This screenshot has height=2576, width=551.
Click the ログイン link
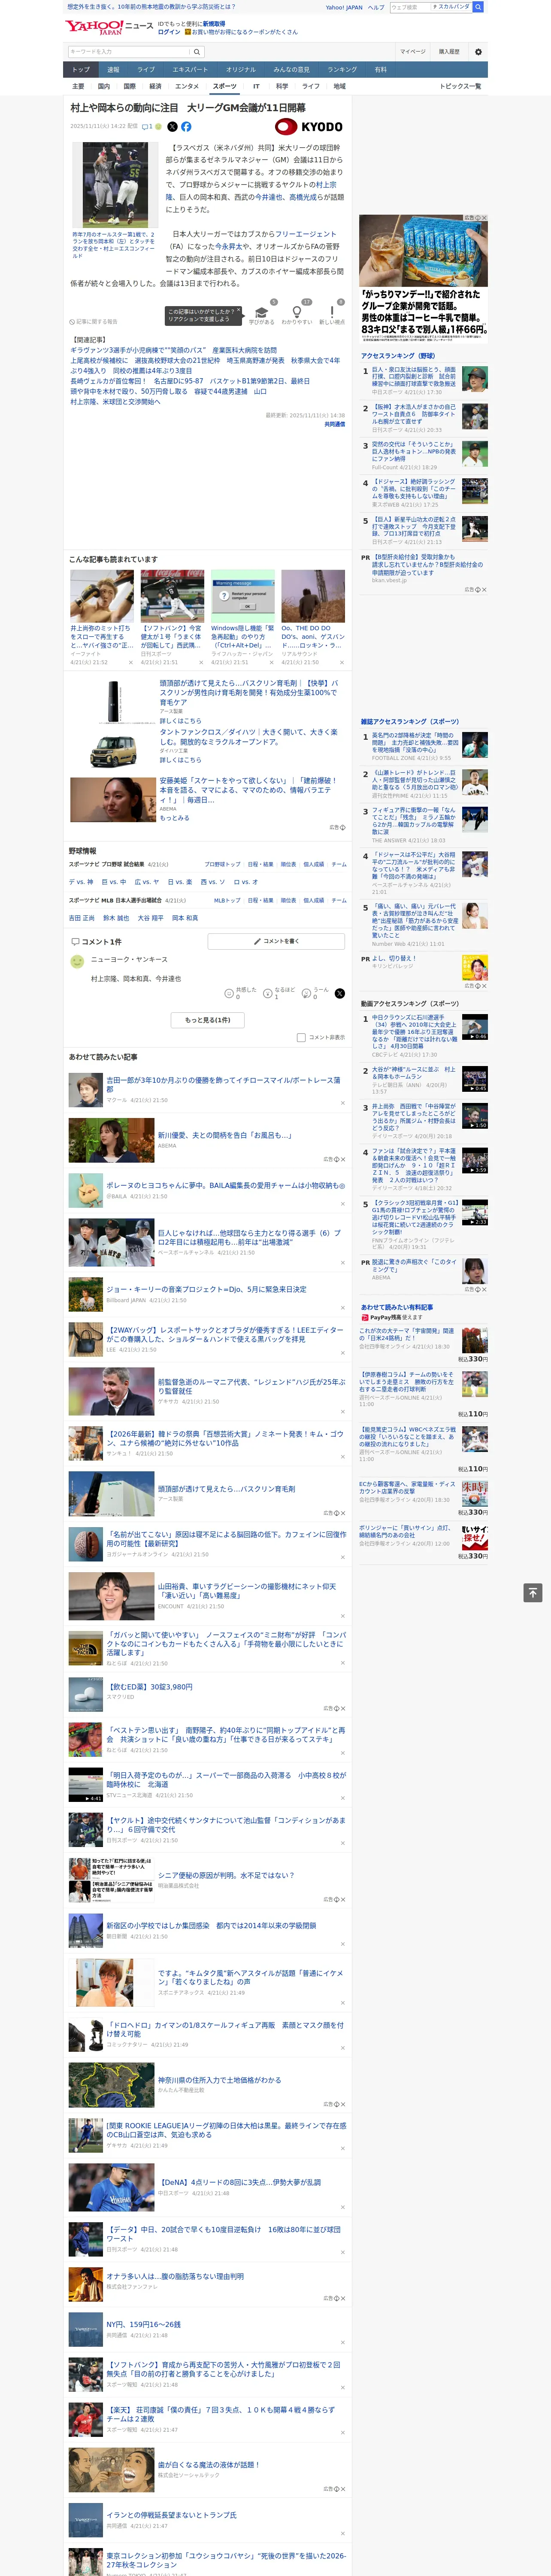(169, 32)
